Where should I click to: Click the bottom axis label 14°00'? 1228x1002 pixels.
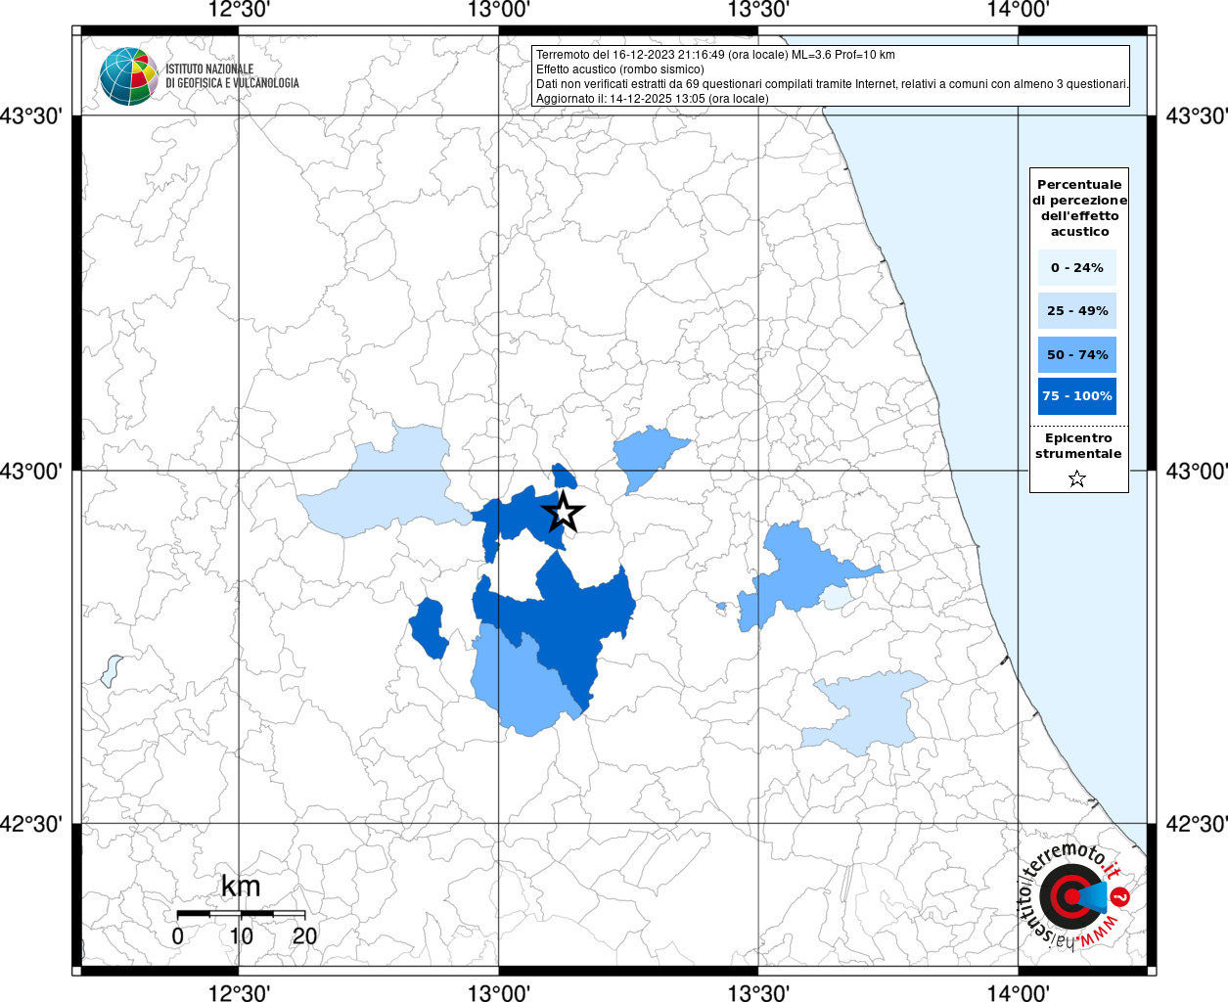tap(1018, 992)
